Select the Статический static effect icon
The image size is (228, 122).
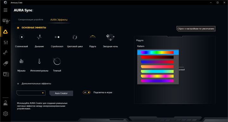tap(22, 37)
